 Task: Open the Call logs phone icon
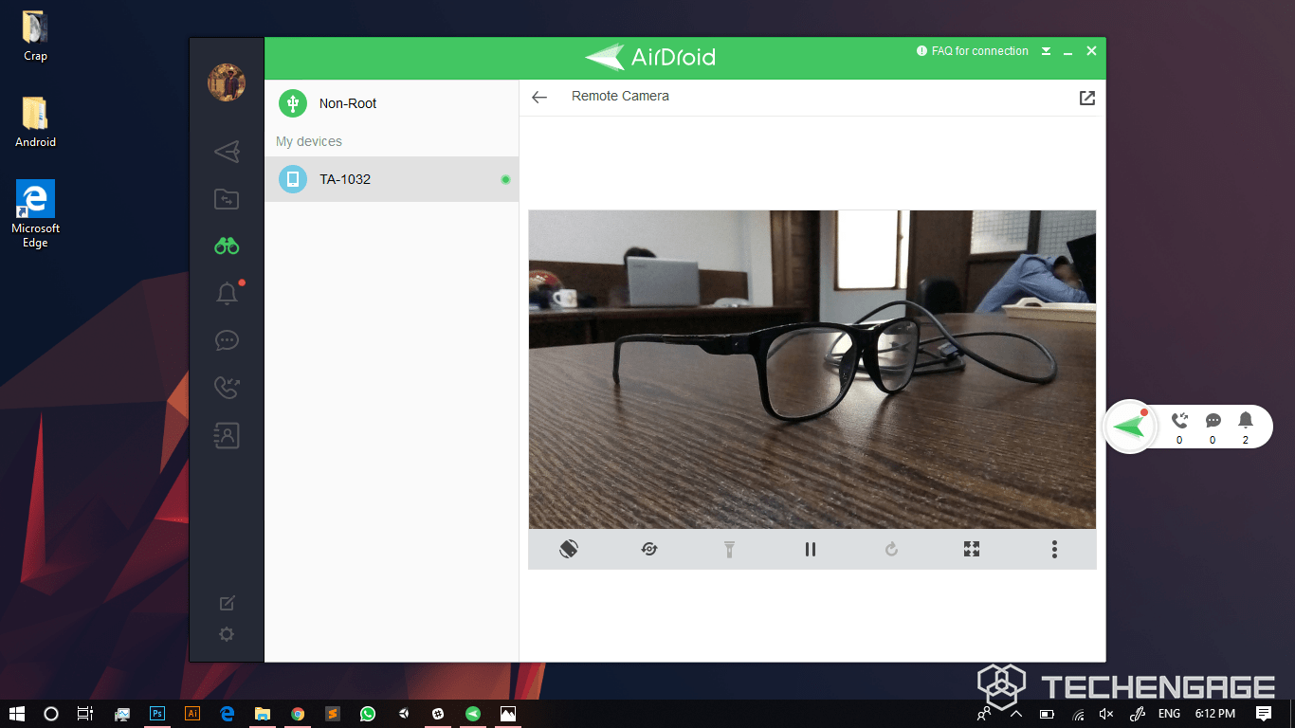[x=227, y=388]
